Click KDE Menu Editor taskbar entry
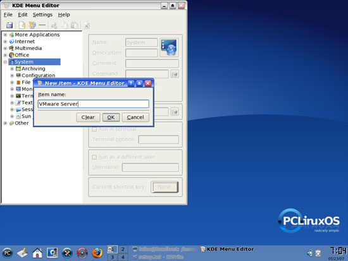 point(227,249)
